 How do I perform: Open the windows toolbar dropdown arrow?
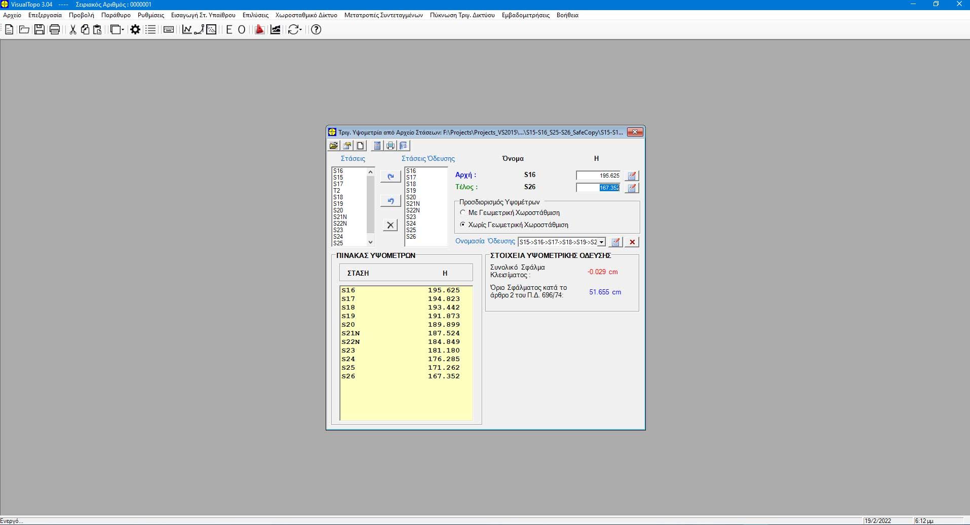click(x=123, y=30)
